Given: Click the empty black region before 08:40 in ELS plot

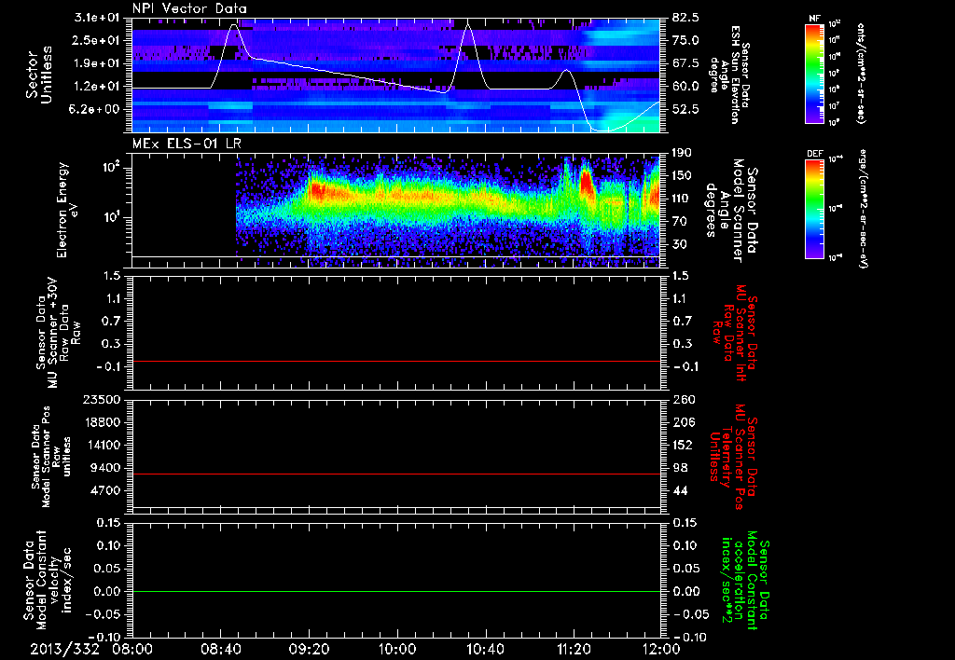Looking at the screenshot, I should [184, 206].
